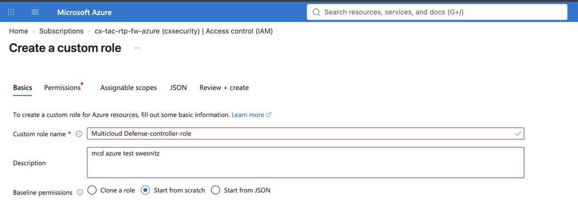The height and width of the screenshot is (217, 578).
Task: Click the search magnifier icon
Action: pos(316,12)
